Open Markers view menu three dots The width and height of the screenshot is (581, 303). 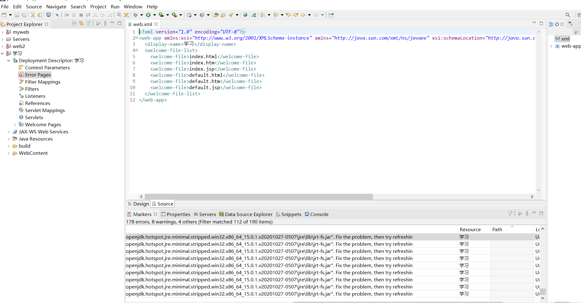click(527, 214)
